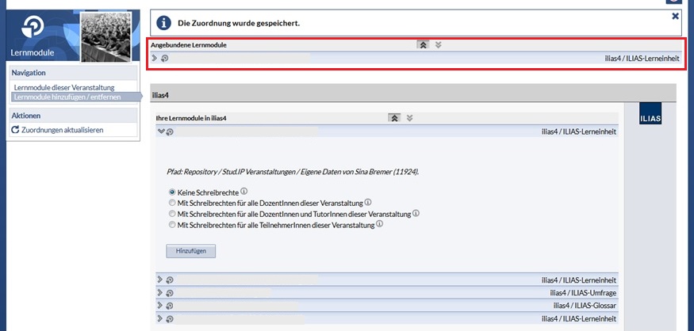Select write access for all DozentInnen only
Image resolution: width=694 pixels, height=331 pixels.
[172, 203]
